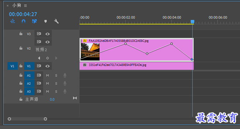Click the playhead handle on the ruler
Image resolution: width=240 pixels, height=129 pixels.
(x=192, y=21)
